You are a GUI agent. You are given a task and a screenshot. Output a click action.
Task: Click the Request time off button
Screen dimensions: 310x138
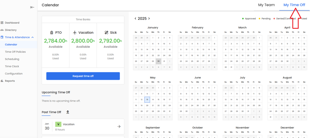click(83, 76)
